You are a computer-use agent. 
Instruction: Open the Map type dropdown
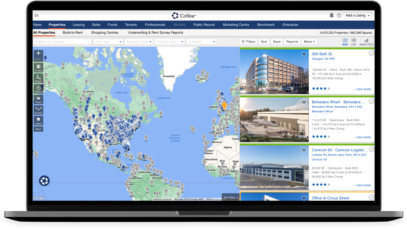pyautogui.click(x=38, y=129)
